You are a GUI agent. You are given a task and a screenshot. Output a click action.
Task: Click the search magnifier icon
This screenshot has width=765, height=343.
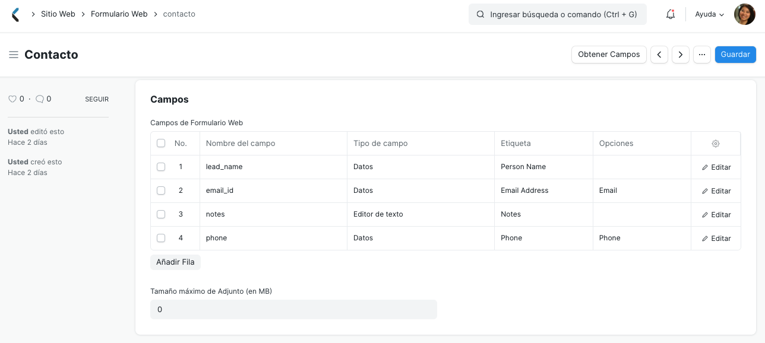click(481, 14)
